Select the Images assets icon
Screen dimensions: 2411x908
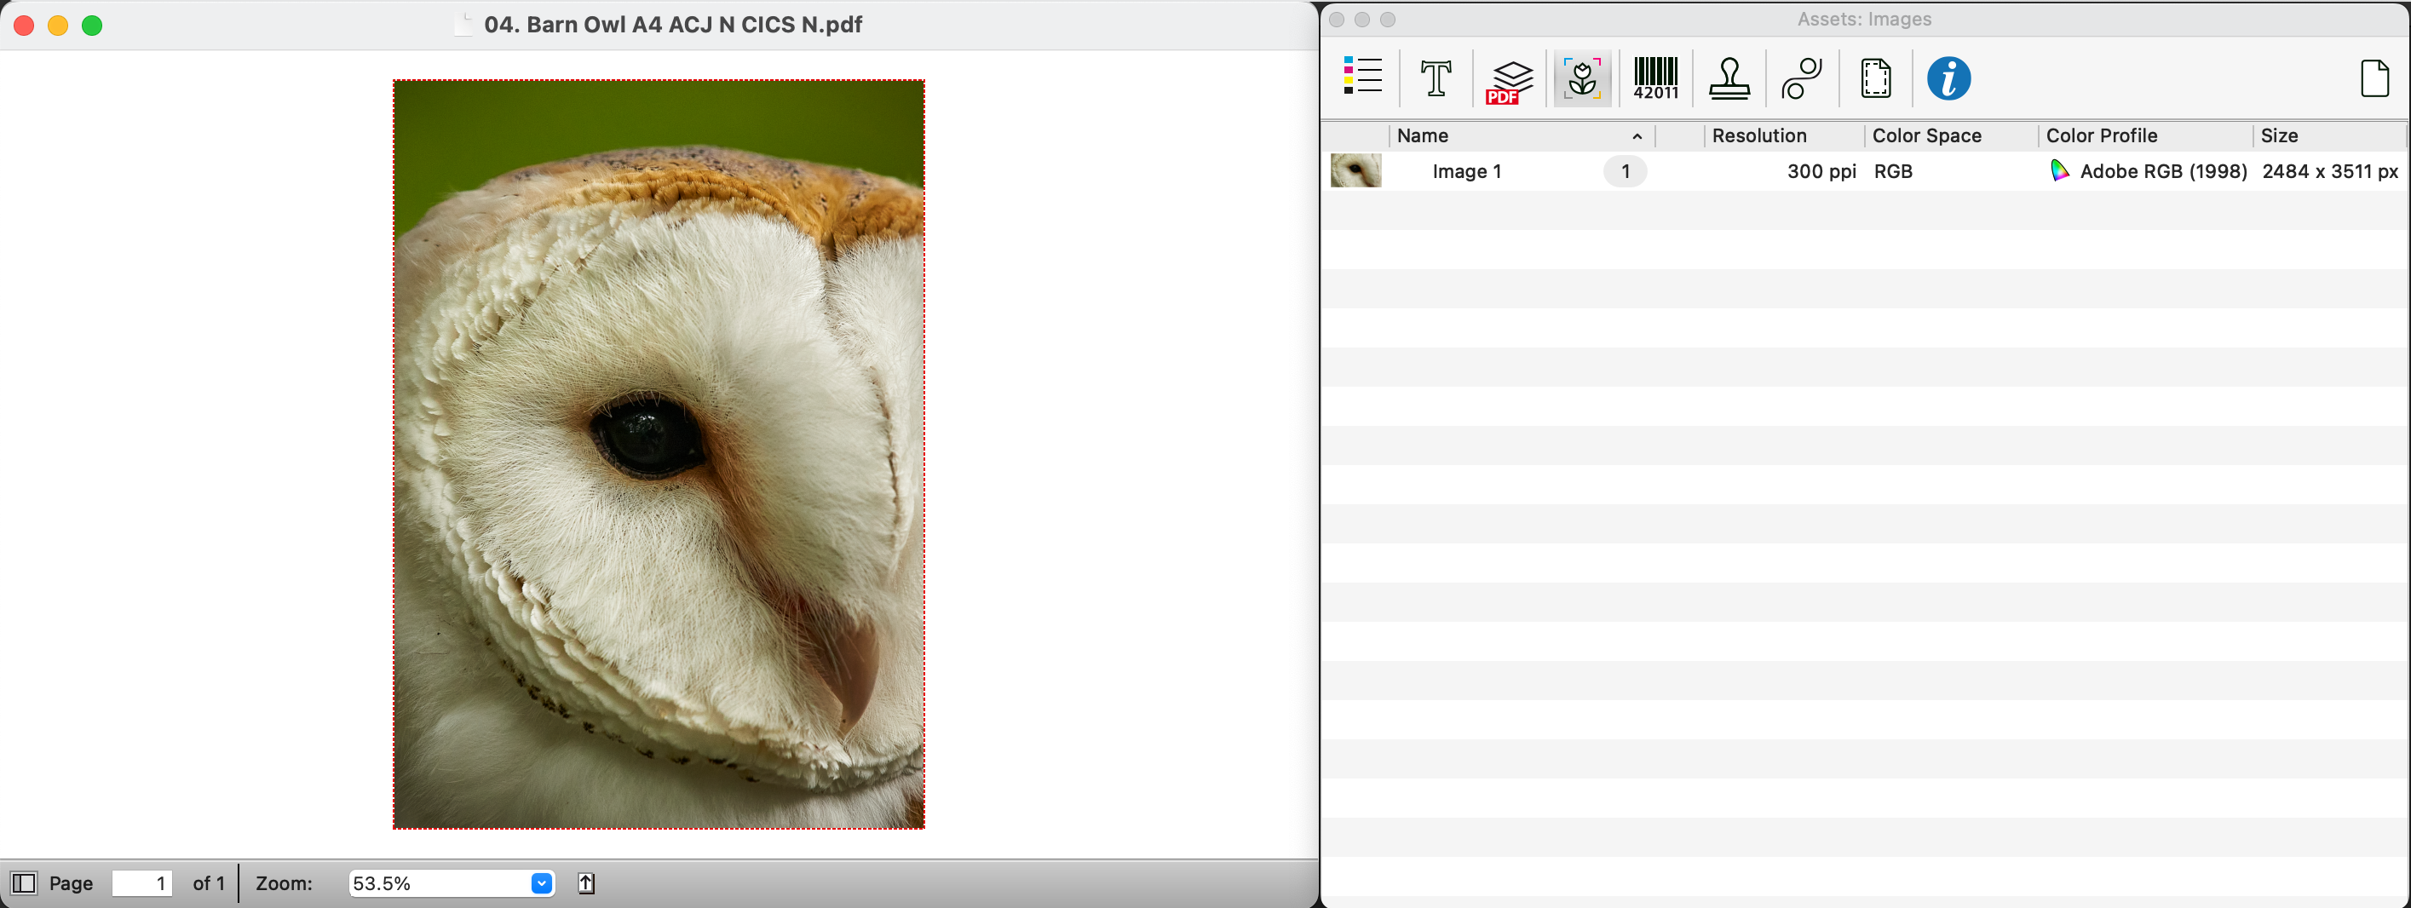[x=1582, y=78]
